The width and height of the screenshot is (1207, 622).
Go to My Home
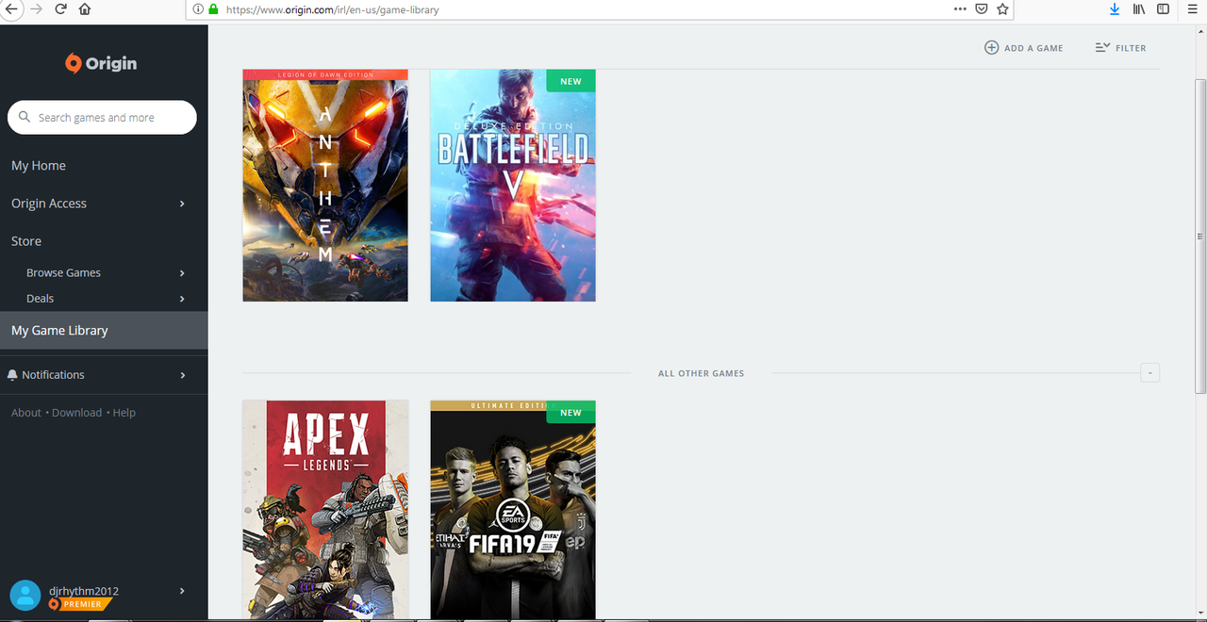[39, 166]
